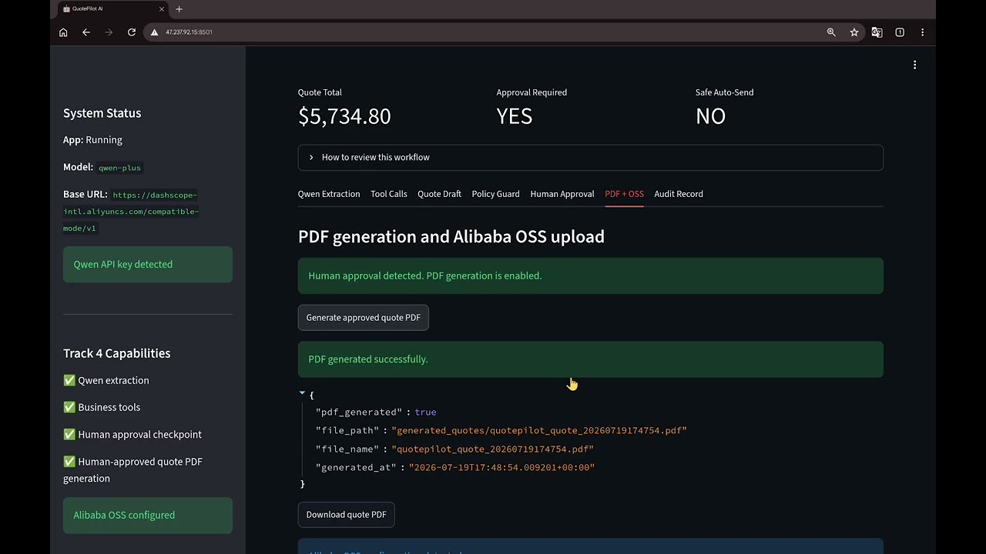This screenshot has height=554, width=986.
Task: Open the browser three-dot menu
Action: [x=922, y=32]
